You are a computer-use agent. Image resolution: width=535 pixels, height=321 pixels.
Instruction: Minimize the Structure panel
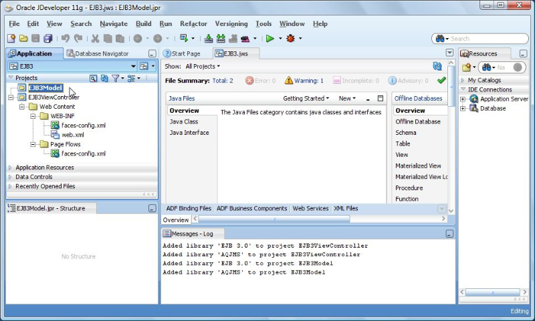[x=152, y=208]
